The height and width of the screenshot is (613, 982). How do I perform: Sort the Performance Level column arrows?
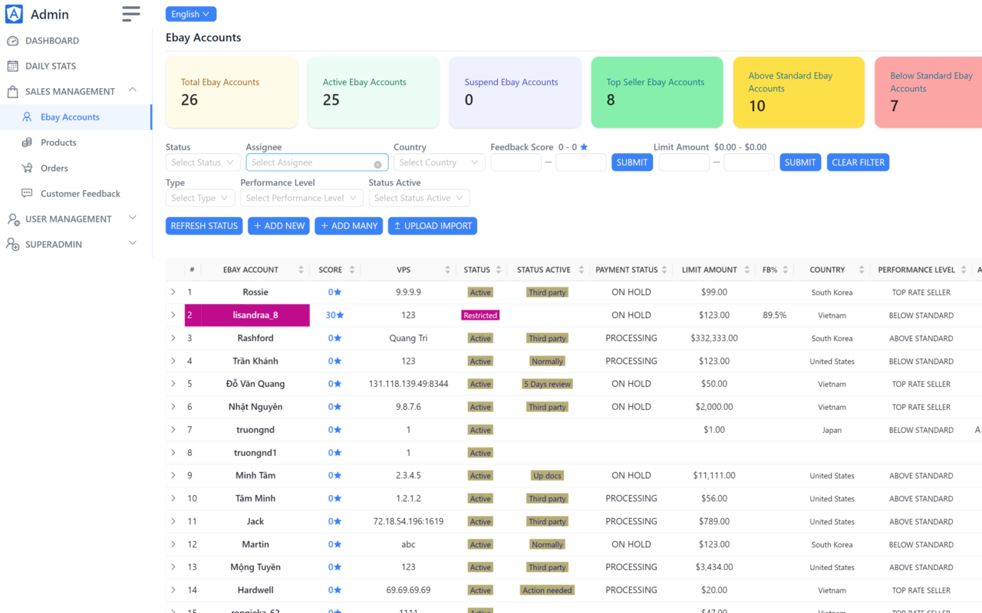pos(963,270)
